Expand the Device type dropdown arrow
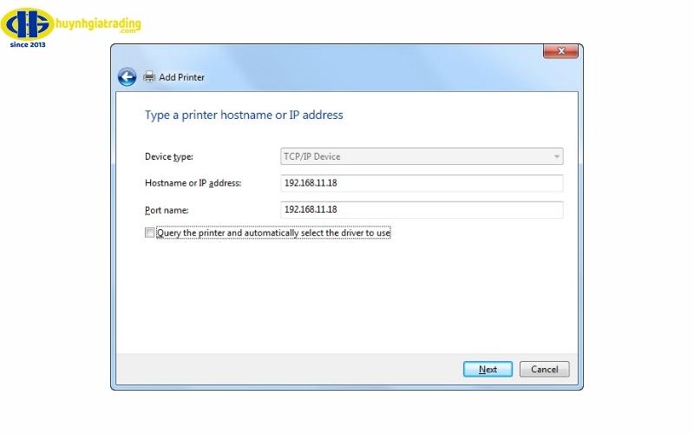The width and height of the screenshot is (694, 434). [556, 156]
